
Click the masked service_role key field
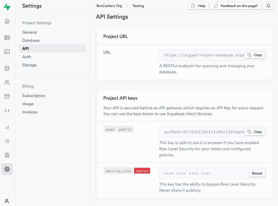pos(202,174)
